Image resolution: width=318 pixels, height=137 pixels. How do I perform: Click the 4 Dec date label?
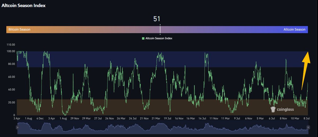pyautogui.click(x=40, y=118)
